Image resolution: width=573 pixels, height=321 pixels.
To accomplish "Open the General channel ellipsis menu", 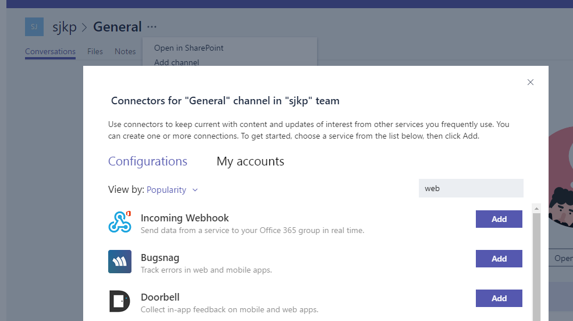I will pos(152,27).
